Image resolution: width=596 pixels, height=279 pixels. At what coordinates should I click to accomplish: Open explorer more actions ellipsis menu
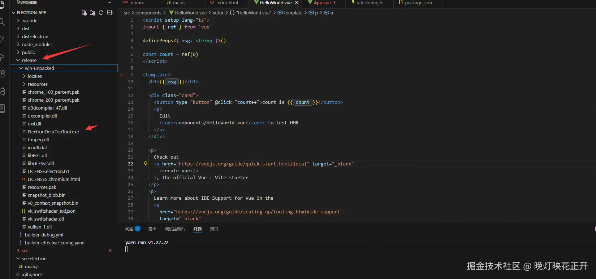pyautogui.click(x=109, y=3)
